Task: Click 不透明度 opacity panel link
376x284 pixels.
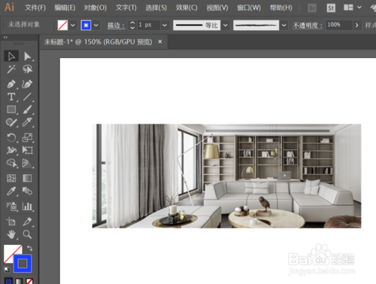Action: pos(308,26)
